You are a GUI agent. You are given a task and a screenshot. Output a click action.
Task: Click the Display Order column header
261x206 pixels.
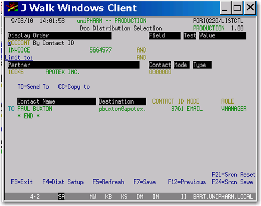[60, 35]
